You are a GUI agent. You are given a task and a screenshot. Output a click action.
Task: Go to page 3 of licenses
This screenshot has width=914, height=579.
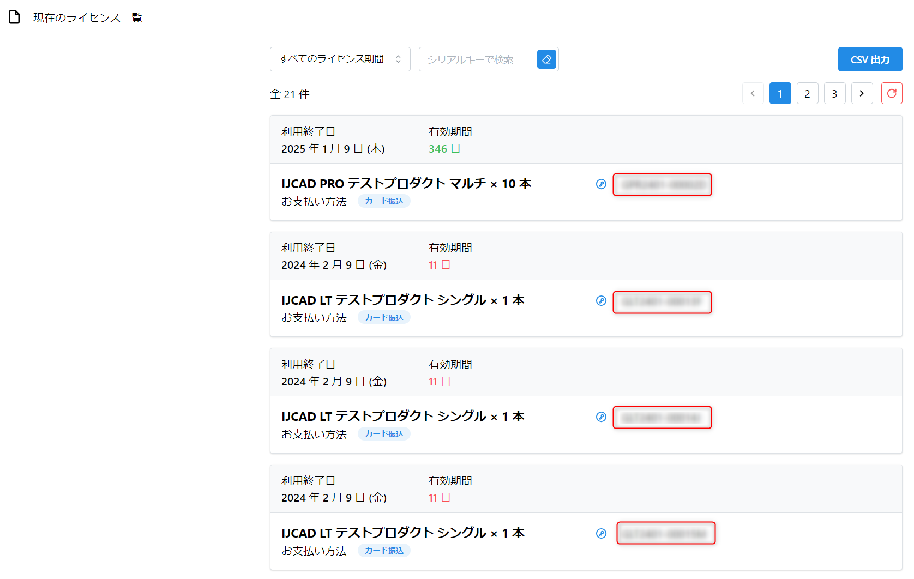point(835,93)
